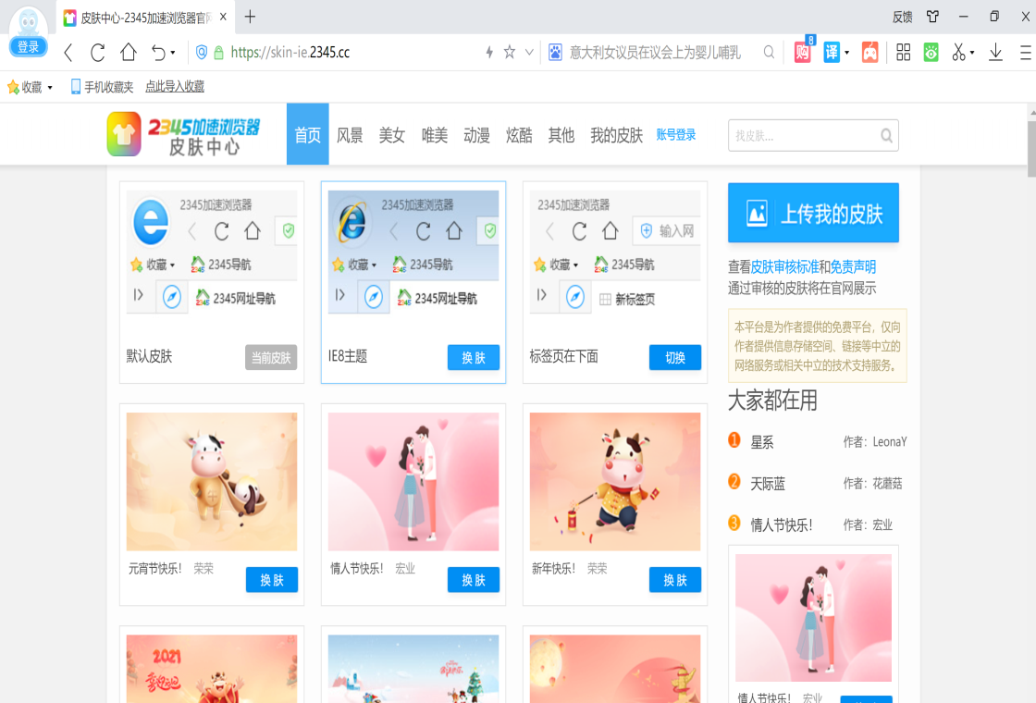Image resolution: width=1036 pixels, height=703 pixels.
Task: Open the 2021 red festive skin thumbnail
Action: point(212,669)
